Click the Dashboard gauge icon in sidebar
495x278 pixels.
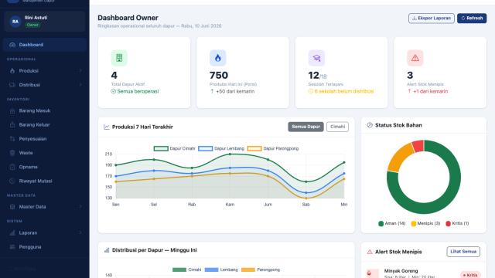pyautogui.click(x=12, y=45)
